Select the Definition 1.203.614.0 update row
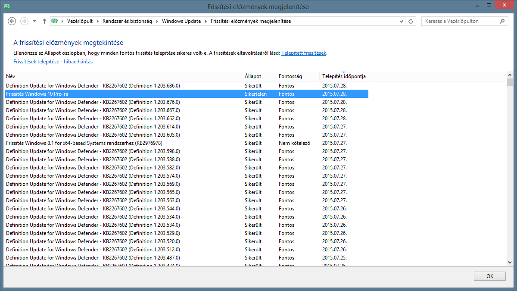This screenshot has width=517, height=291. coord(186,127)
